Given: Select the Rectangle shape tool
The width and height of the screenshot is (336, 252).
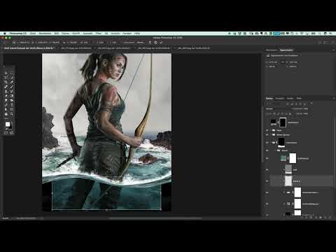Looking at the screenshot, I should coord(12,109).
